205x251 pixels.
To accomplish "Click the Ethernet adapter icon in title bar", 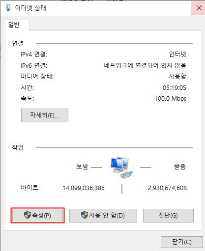I will pyautogui.click(x=8, y=8).
